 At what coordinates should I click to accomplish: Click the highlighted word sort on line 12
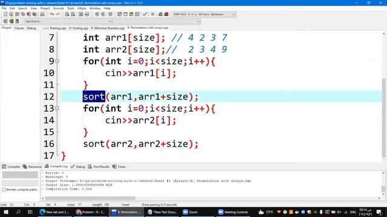pos(94,96)
